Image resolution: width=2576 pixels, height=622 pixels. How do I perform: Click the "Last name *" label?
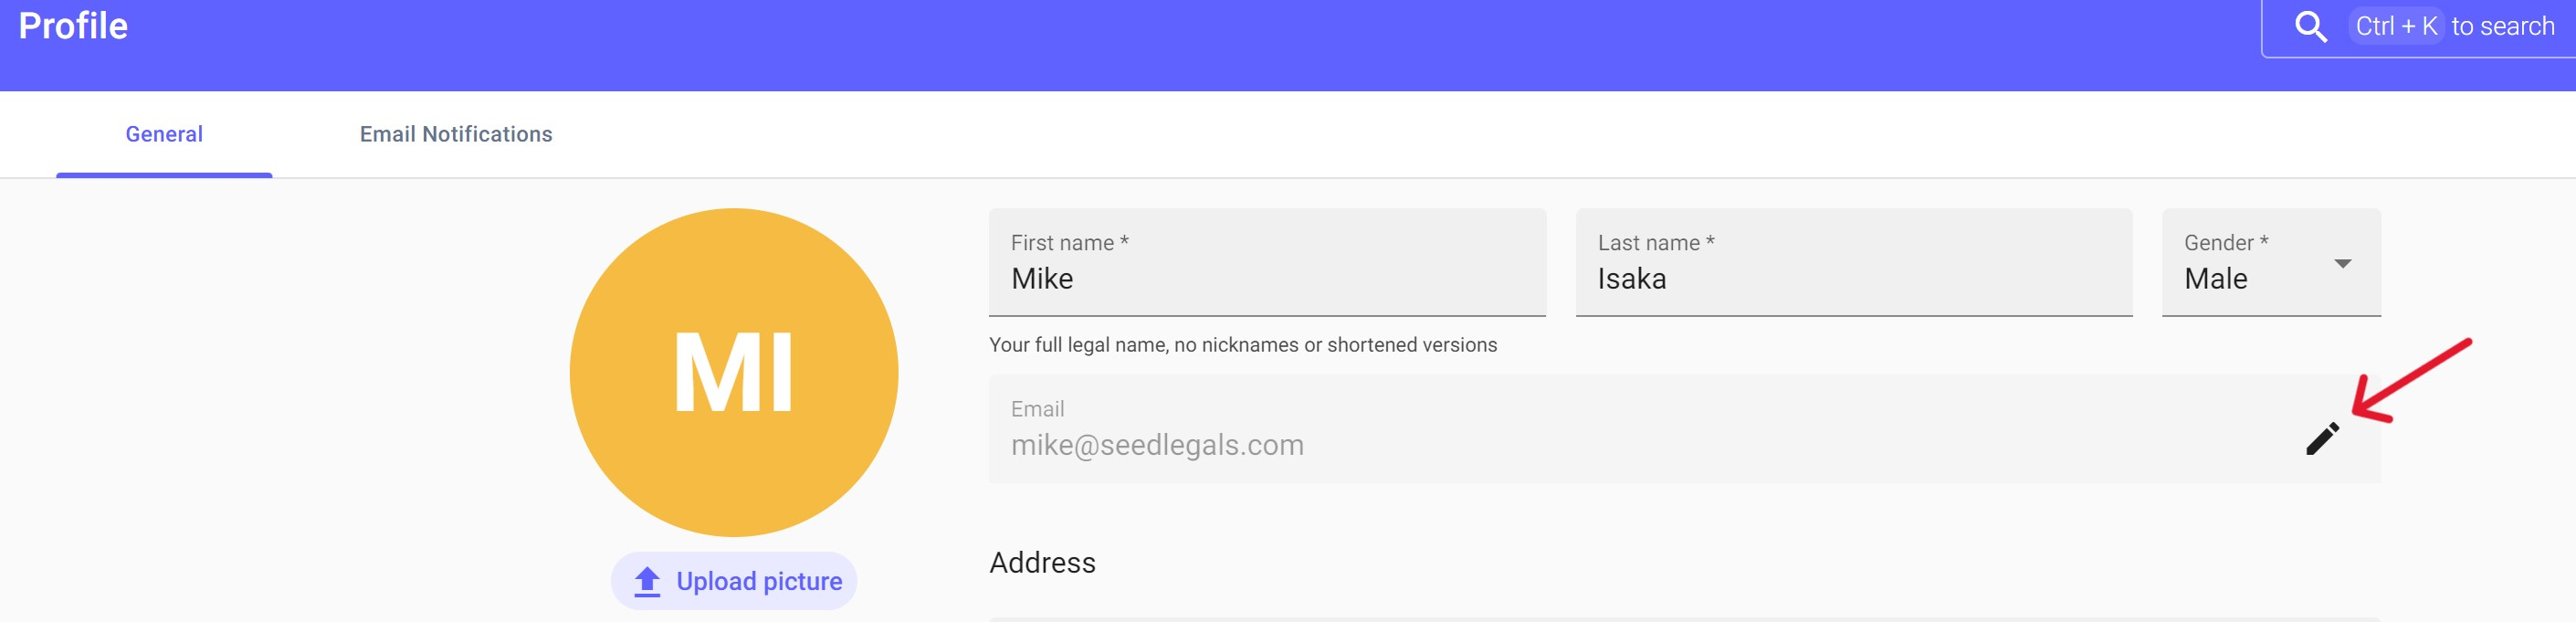click(x=1655, y=243)
